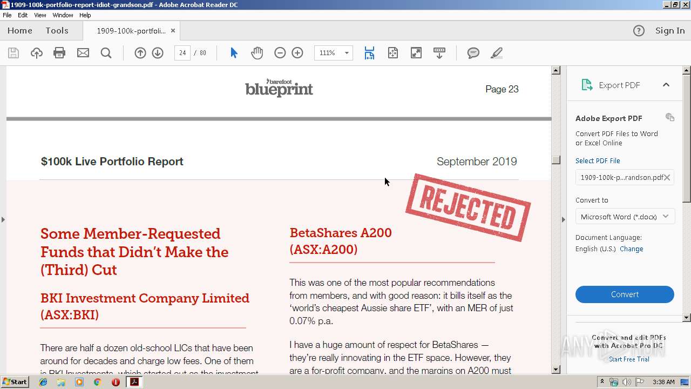Print the document with the printer icon

coord(59,53)
